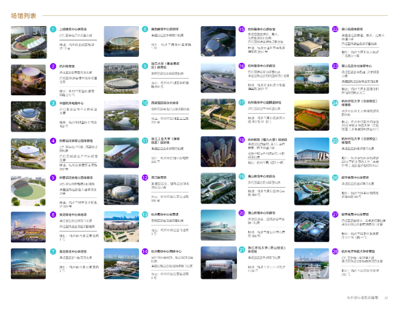View the venue 3 esports center photo
Screen dimensions: 398x311
[x=29, y=116]
